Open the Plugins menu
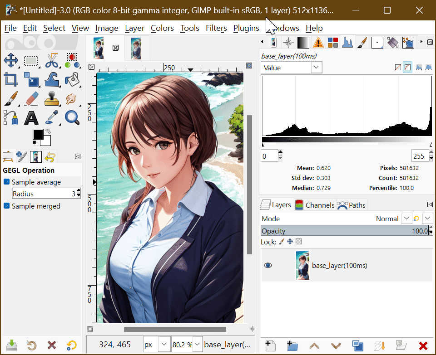The image size is (436, 355). coord(246,28)
